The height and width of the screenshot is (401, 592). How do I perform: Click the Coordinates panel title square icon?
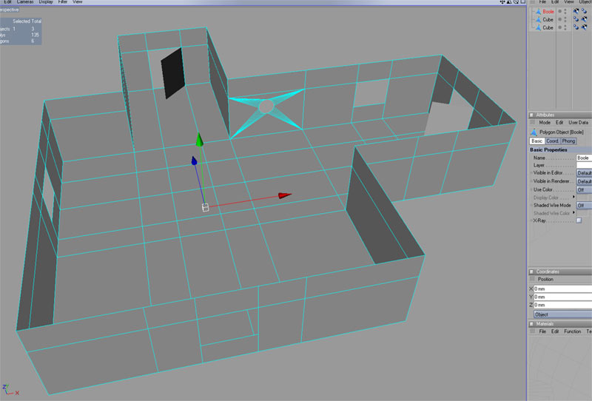531,272
